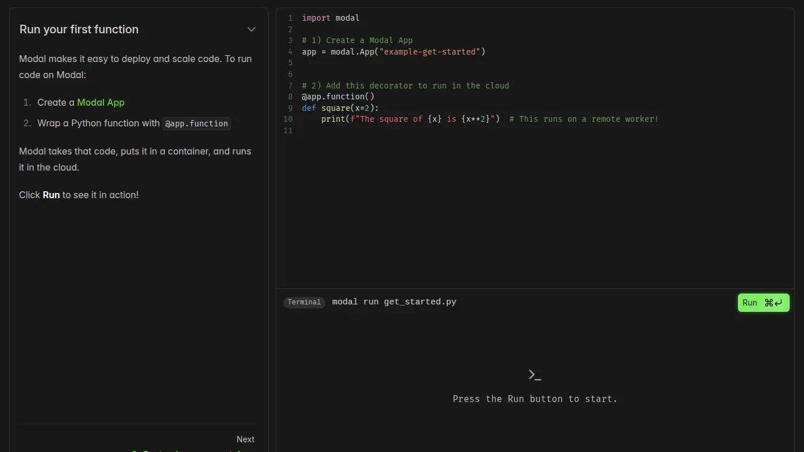Click the Next label at panel bottom

[245, 439]
